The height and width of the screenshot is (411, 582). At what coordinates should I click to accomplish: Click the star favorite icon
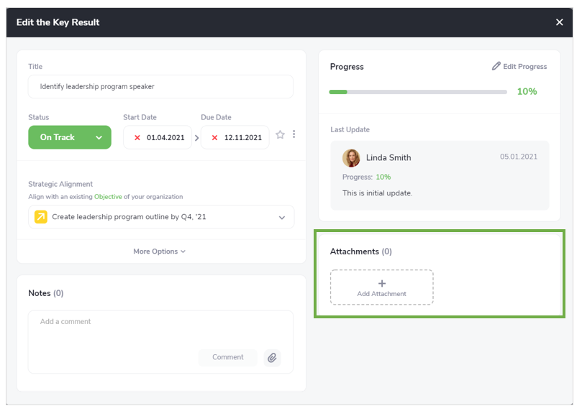tap(281, 134)
